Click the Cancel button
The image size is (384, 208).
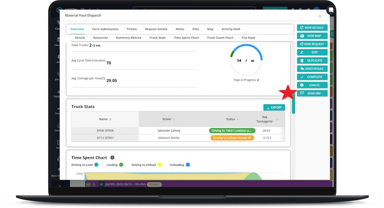click(312, 85)
